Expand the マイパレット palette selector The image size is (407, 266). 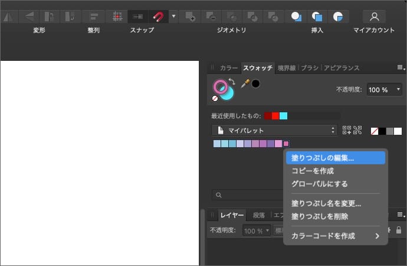274,130
